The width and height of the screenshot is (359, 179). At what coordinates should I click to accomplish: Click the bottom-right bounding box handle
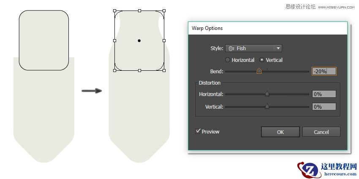[x=164, y=71]
